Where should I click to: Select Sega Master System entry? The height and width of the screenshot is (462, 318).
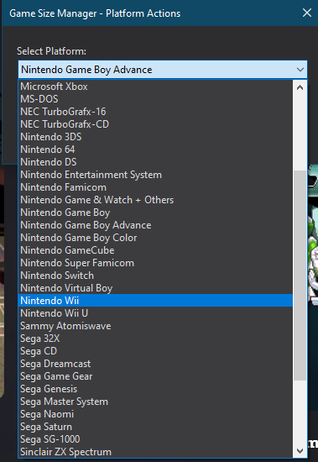pos(155,402)
